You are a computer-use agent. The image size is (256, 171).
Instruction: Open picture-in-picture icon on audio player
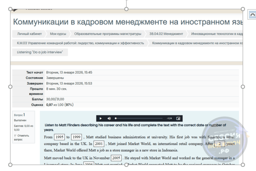point(178,119)
